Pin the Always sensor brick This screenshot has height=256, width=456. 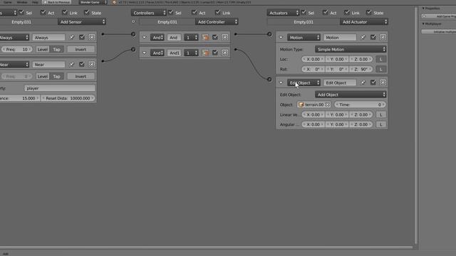71,37
